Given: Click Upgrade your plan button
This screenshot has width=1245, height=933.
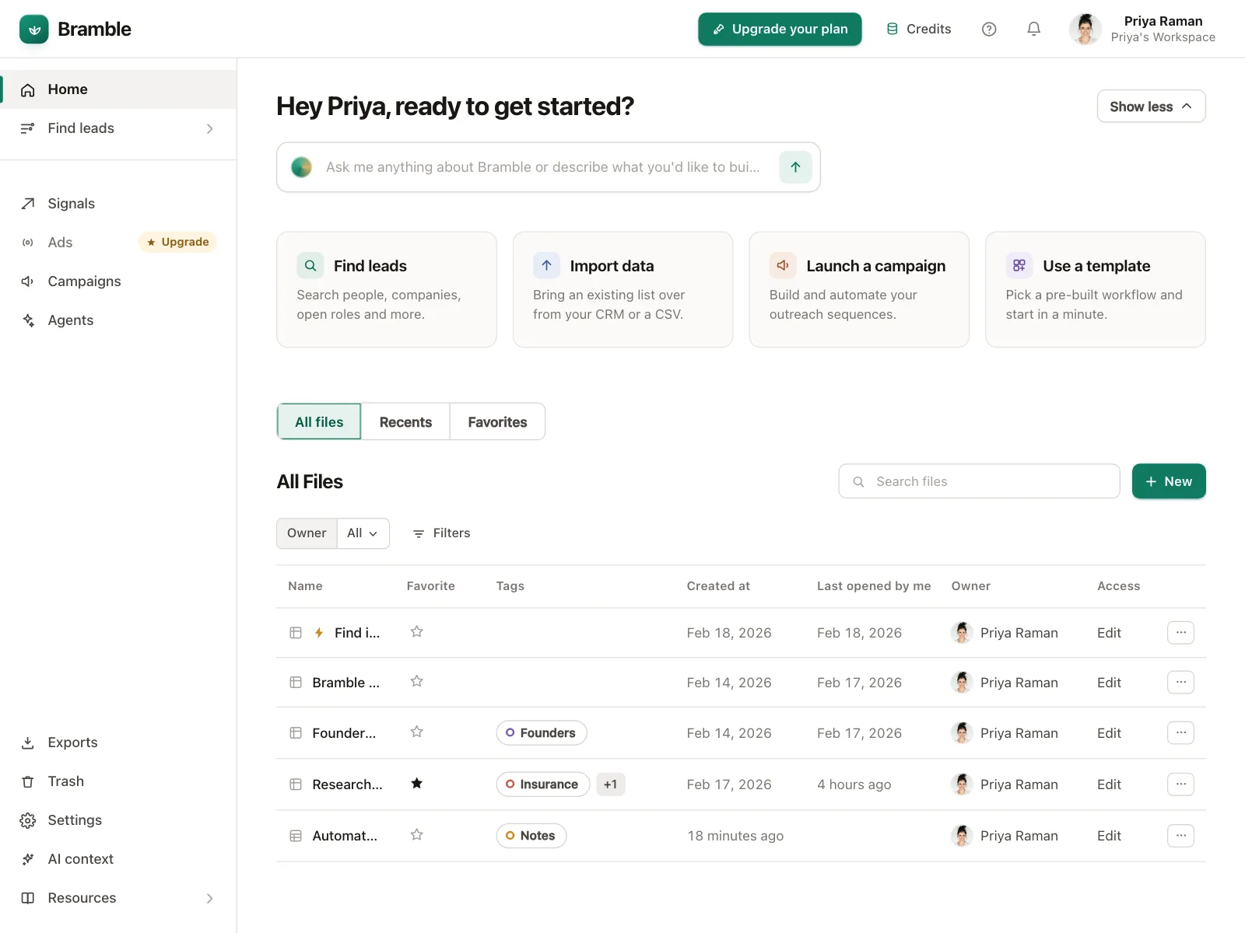Looking at the screenshot, I should tap(780, 29).
